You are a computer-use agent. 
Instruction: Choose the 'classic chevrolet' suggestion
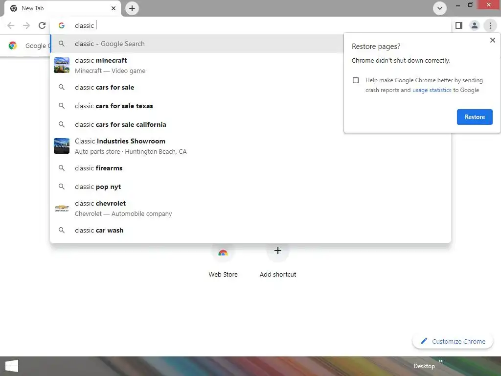tap(250, 208)
